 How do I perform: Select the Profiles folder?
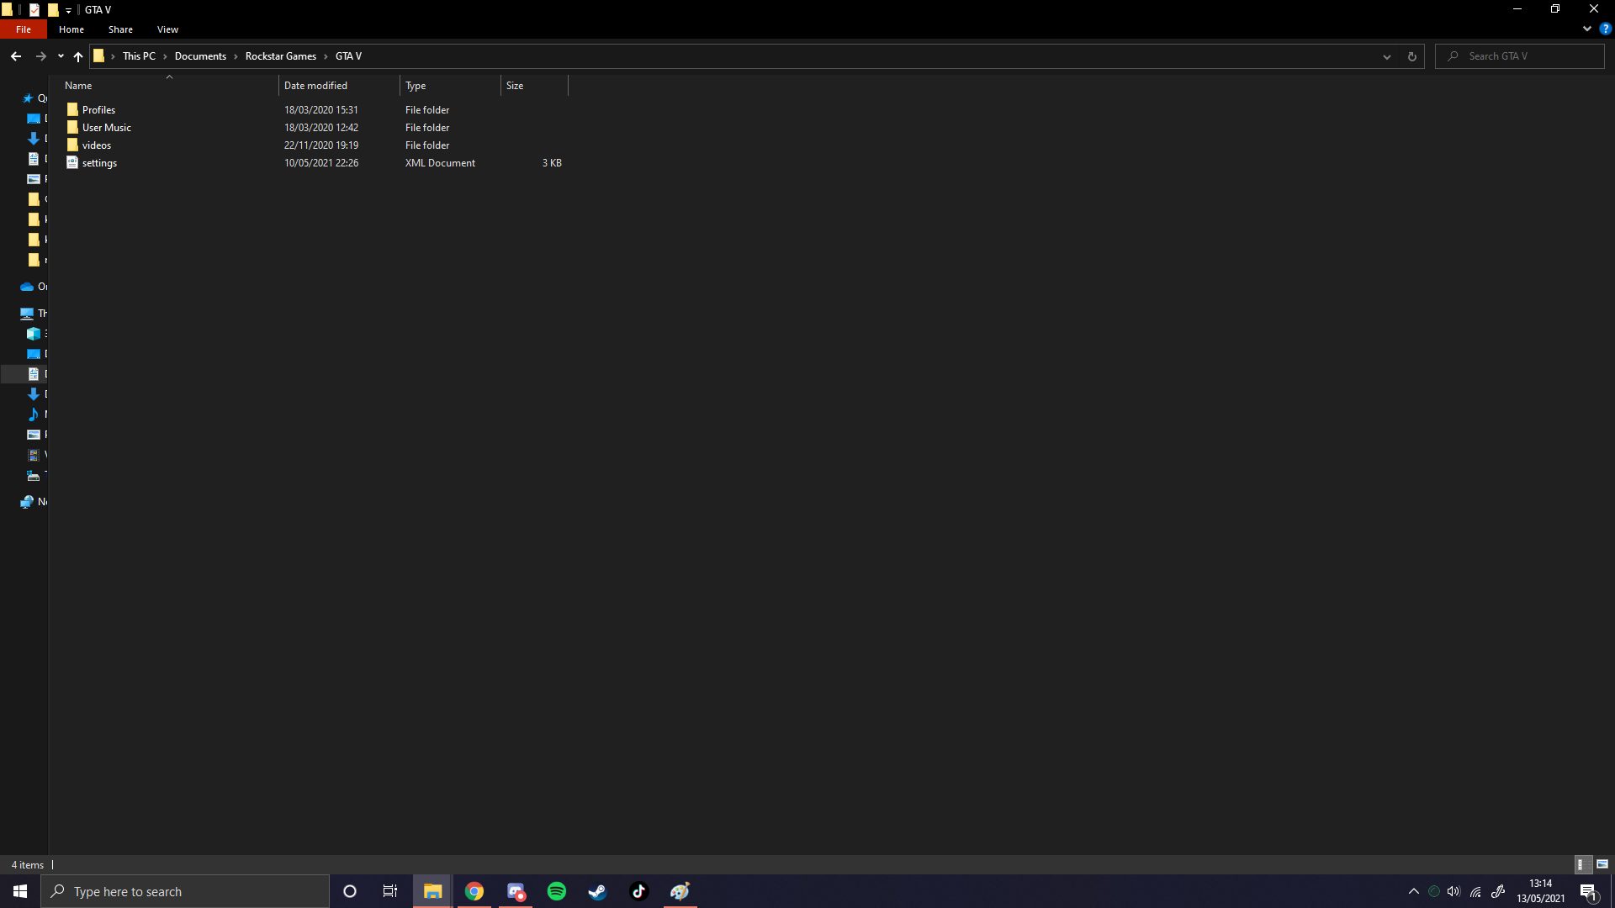(98, 110)
